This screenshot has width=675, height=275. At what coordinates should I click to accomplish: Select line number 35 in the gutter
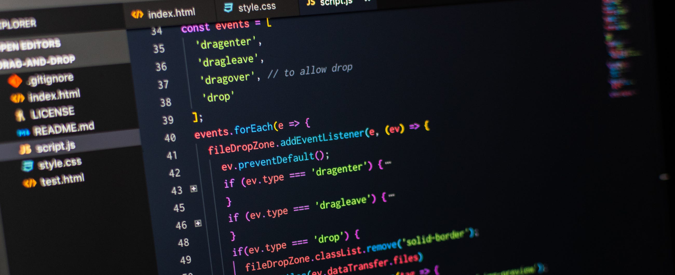coord(159,49)
